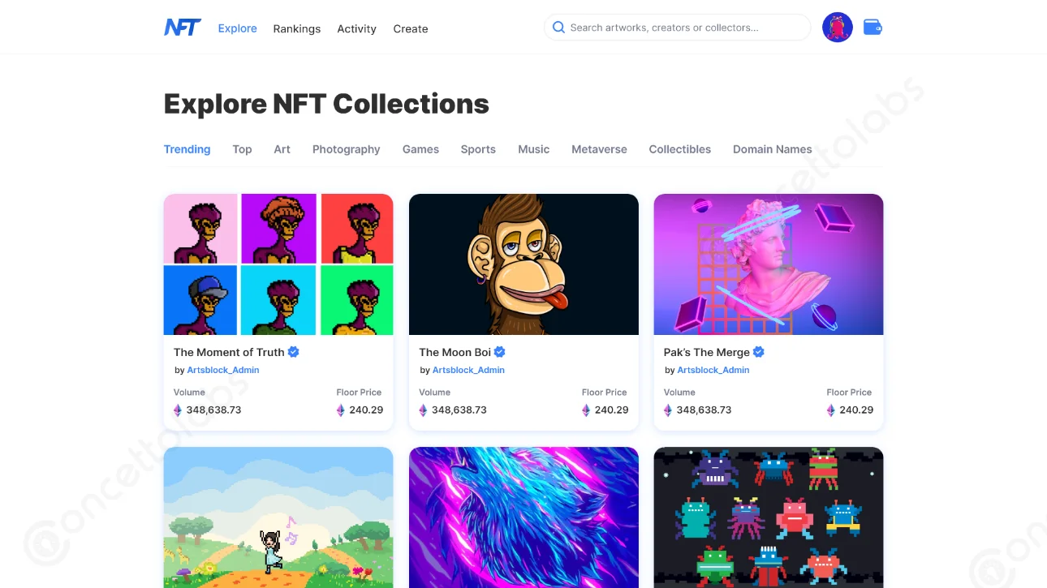The width and height of the screenshot is (1047, 588).
Task: Click the pixel aliens collection thumbnail
Action: pos(768,517)
